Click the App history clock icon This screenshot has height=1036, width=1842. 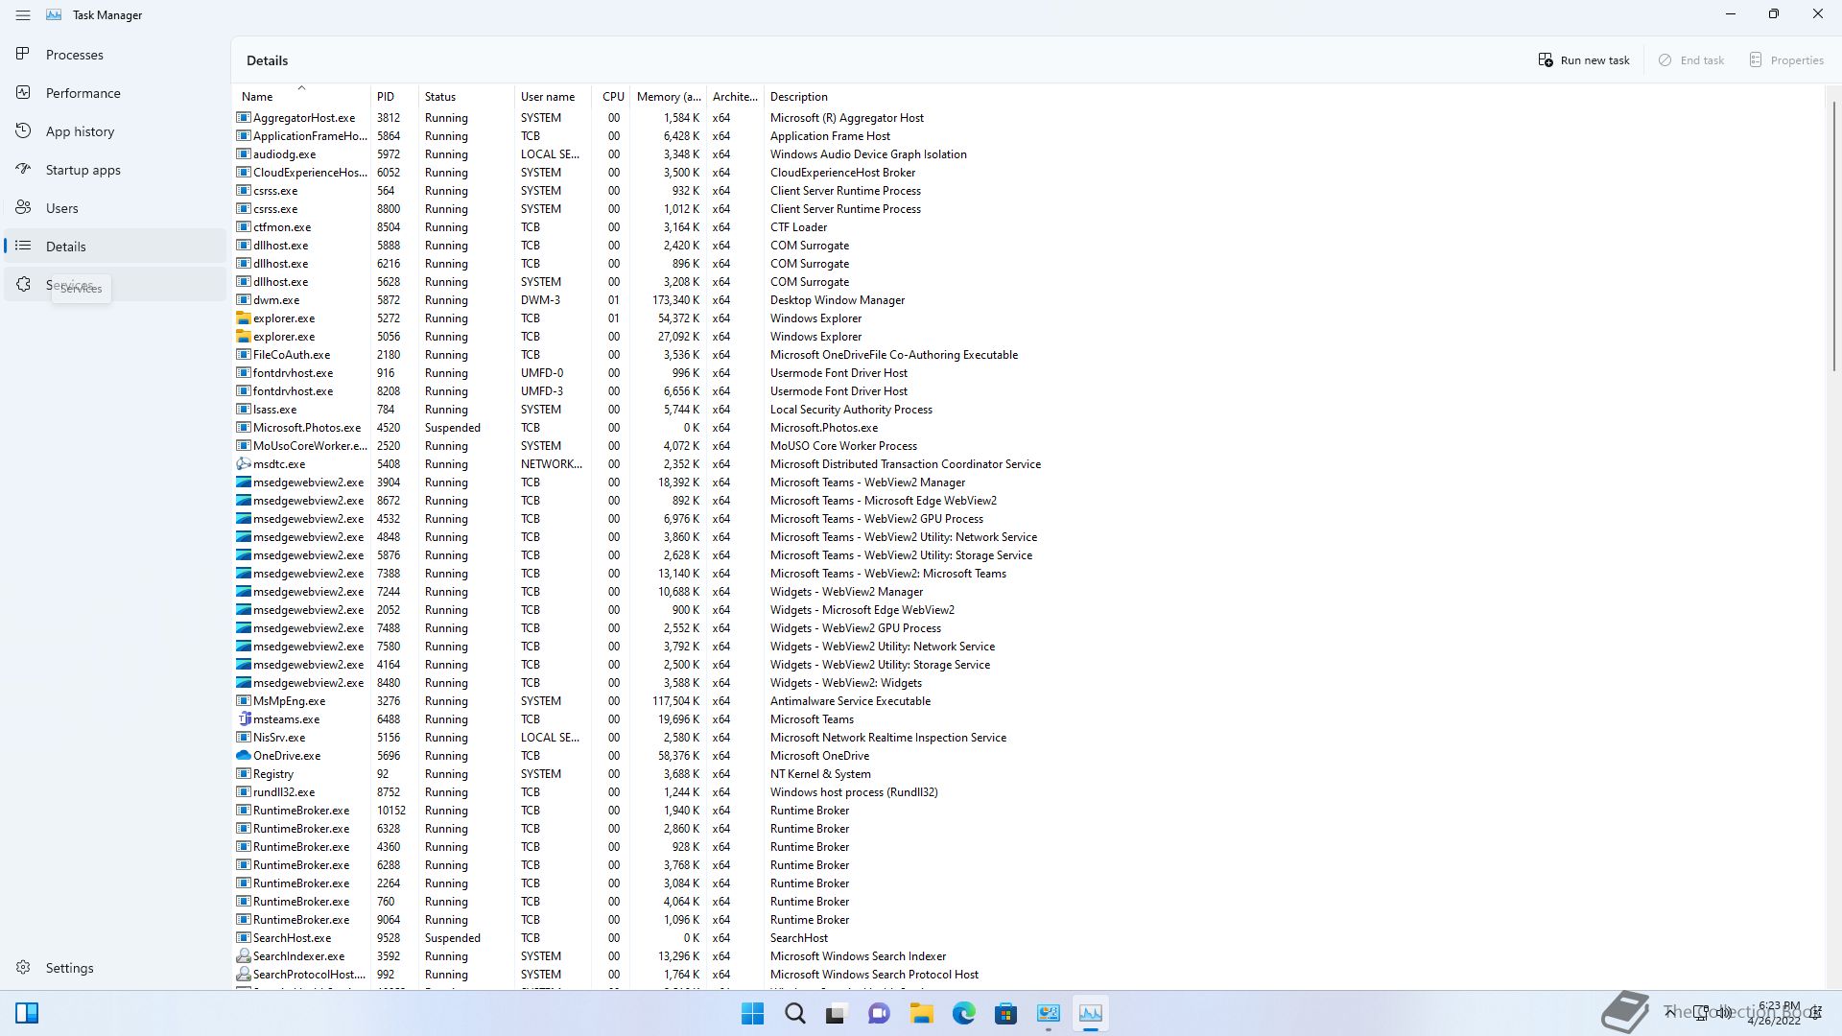click(23, 131)
